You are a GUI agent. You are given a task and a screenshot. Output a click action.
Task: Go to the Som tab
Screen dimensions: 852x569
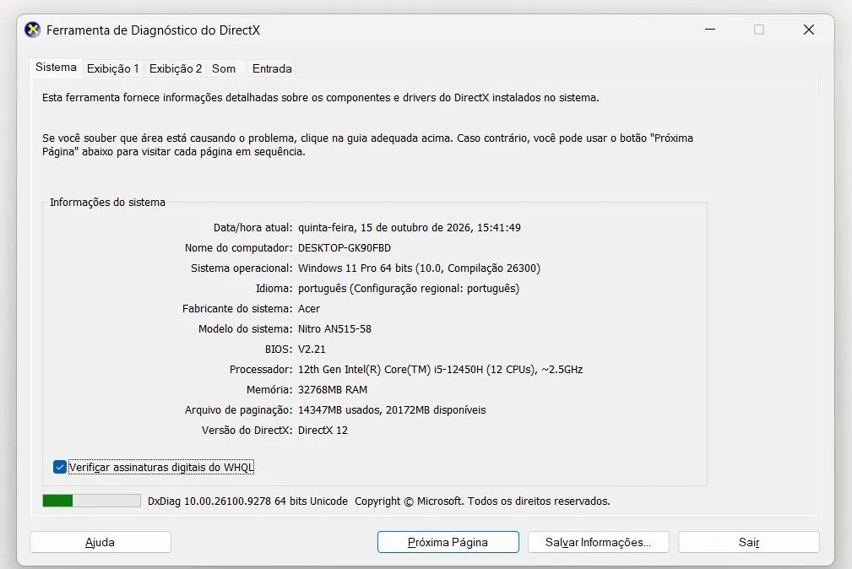[x=224, y=68]
